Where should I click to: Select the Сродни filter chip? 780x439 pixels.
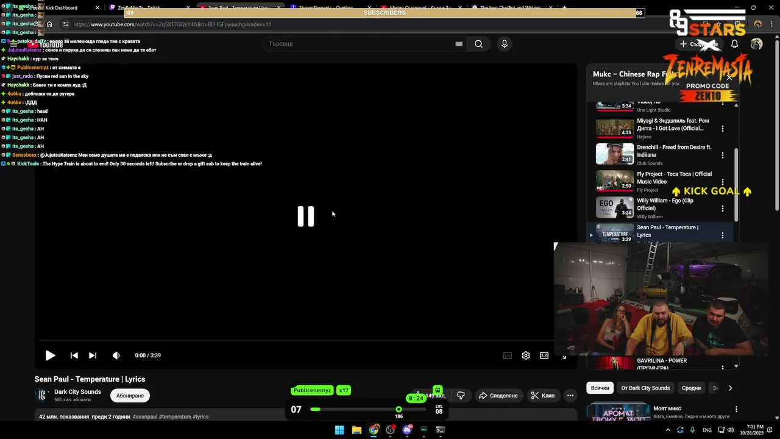pyautogui.click(x=691, y=388)
